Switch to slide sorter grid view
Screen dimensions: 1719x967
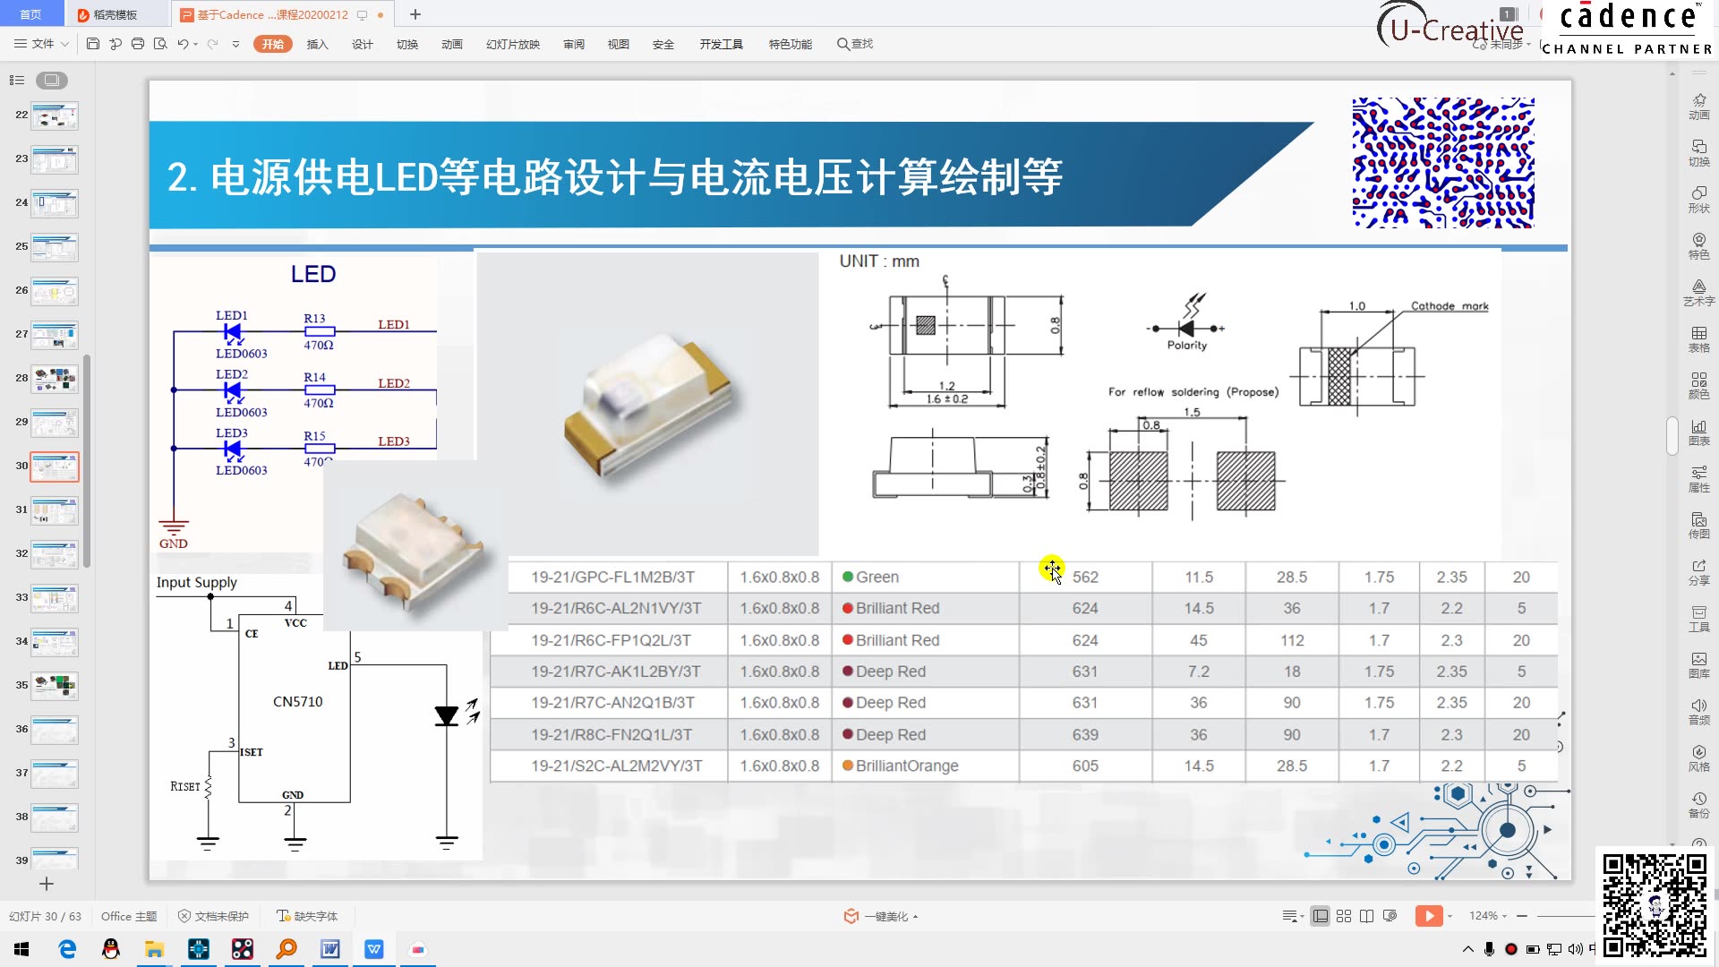(1344, 916)
